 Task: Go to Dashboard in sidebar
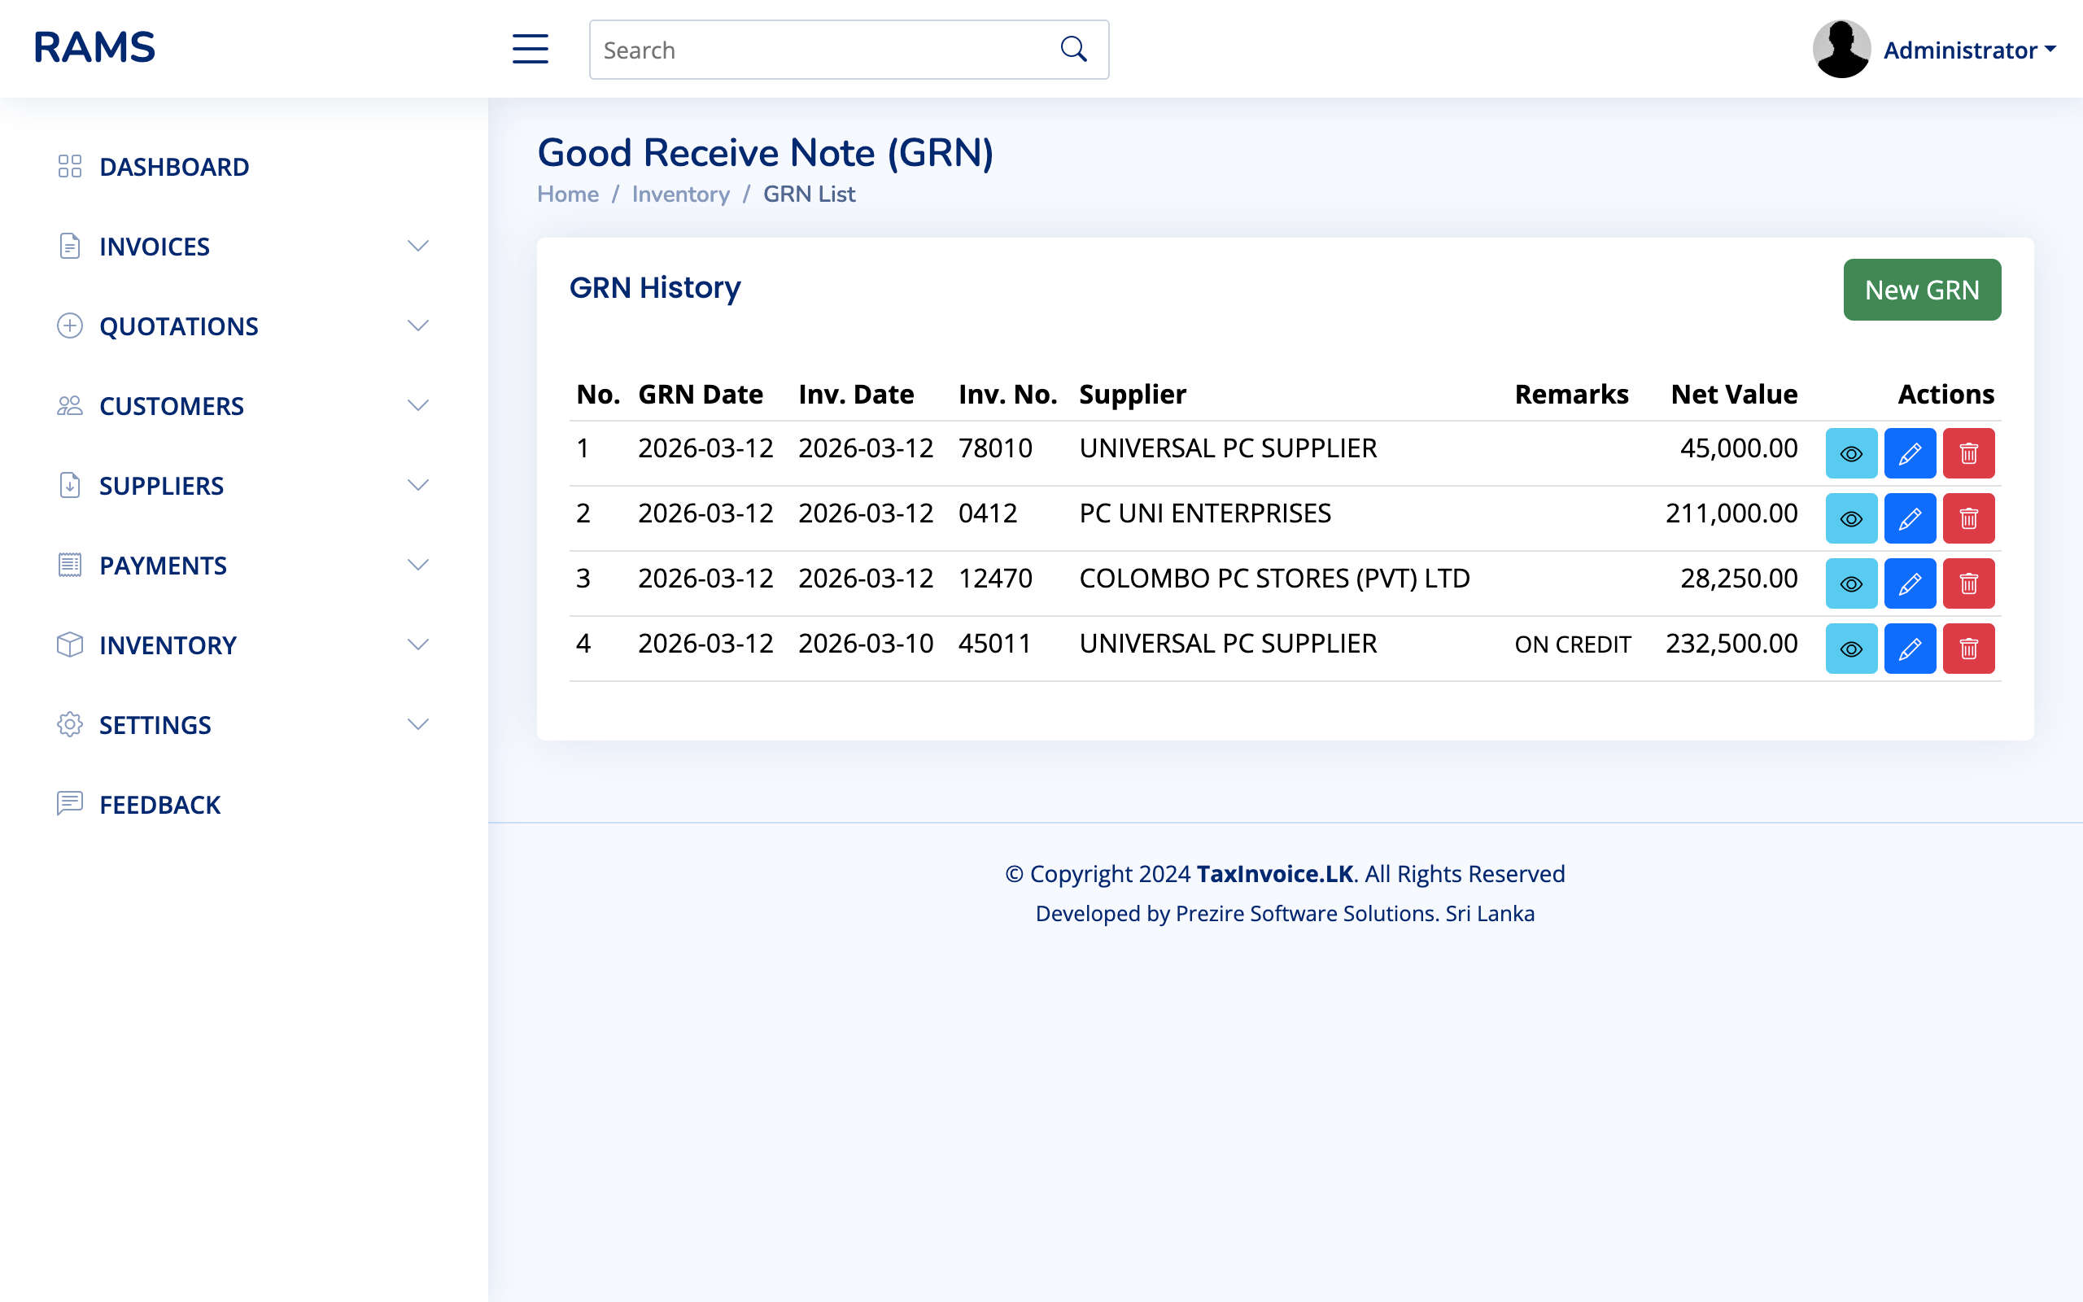pos(174,166)
